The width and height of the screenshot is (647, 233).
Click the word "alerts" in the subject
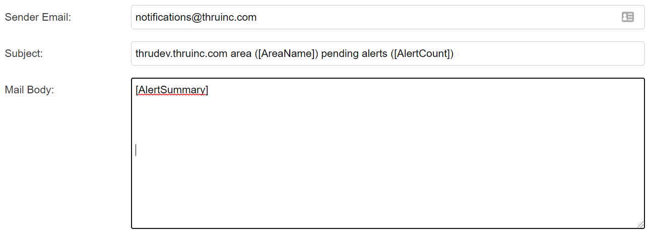point(373,53)
